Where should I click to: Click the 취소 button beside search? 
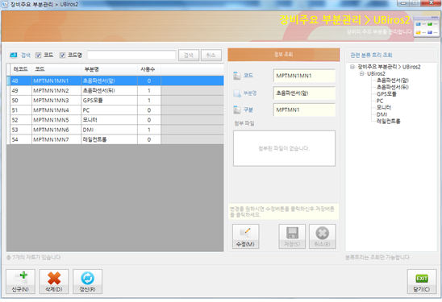click(211, 55)
